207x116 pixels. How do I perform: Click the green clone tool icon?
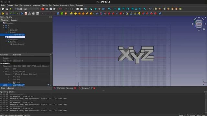coord(62,14)
